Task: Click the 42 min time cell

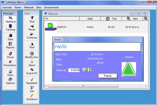Action: click(x=111, y=27)
